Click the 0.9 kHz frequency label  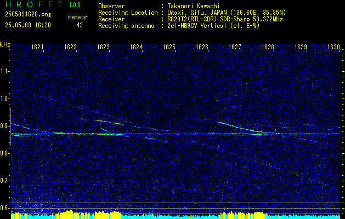[4, 126]
